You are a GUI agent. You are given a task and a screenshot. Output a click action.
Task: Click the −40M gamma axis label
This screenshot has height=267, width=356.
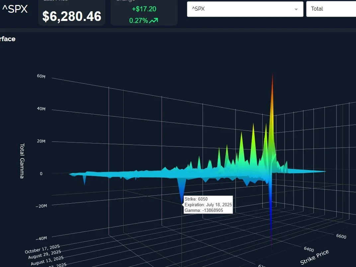(41, 238)
